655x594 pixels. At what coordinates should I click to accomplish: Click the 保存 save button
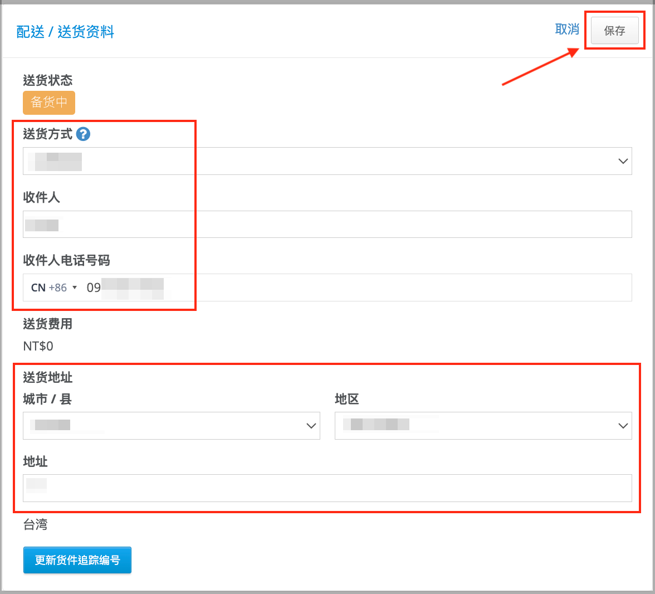pyautogui.click(x=614, y=31)
